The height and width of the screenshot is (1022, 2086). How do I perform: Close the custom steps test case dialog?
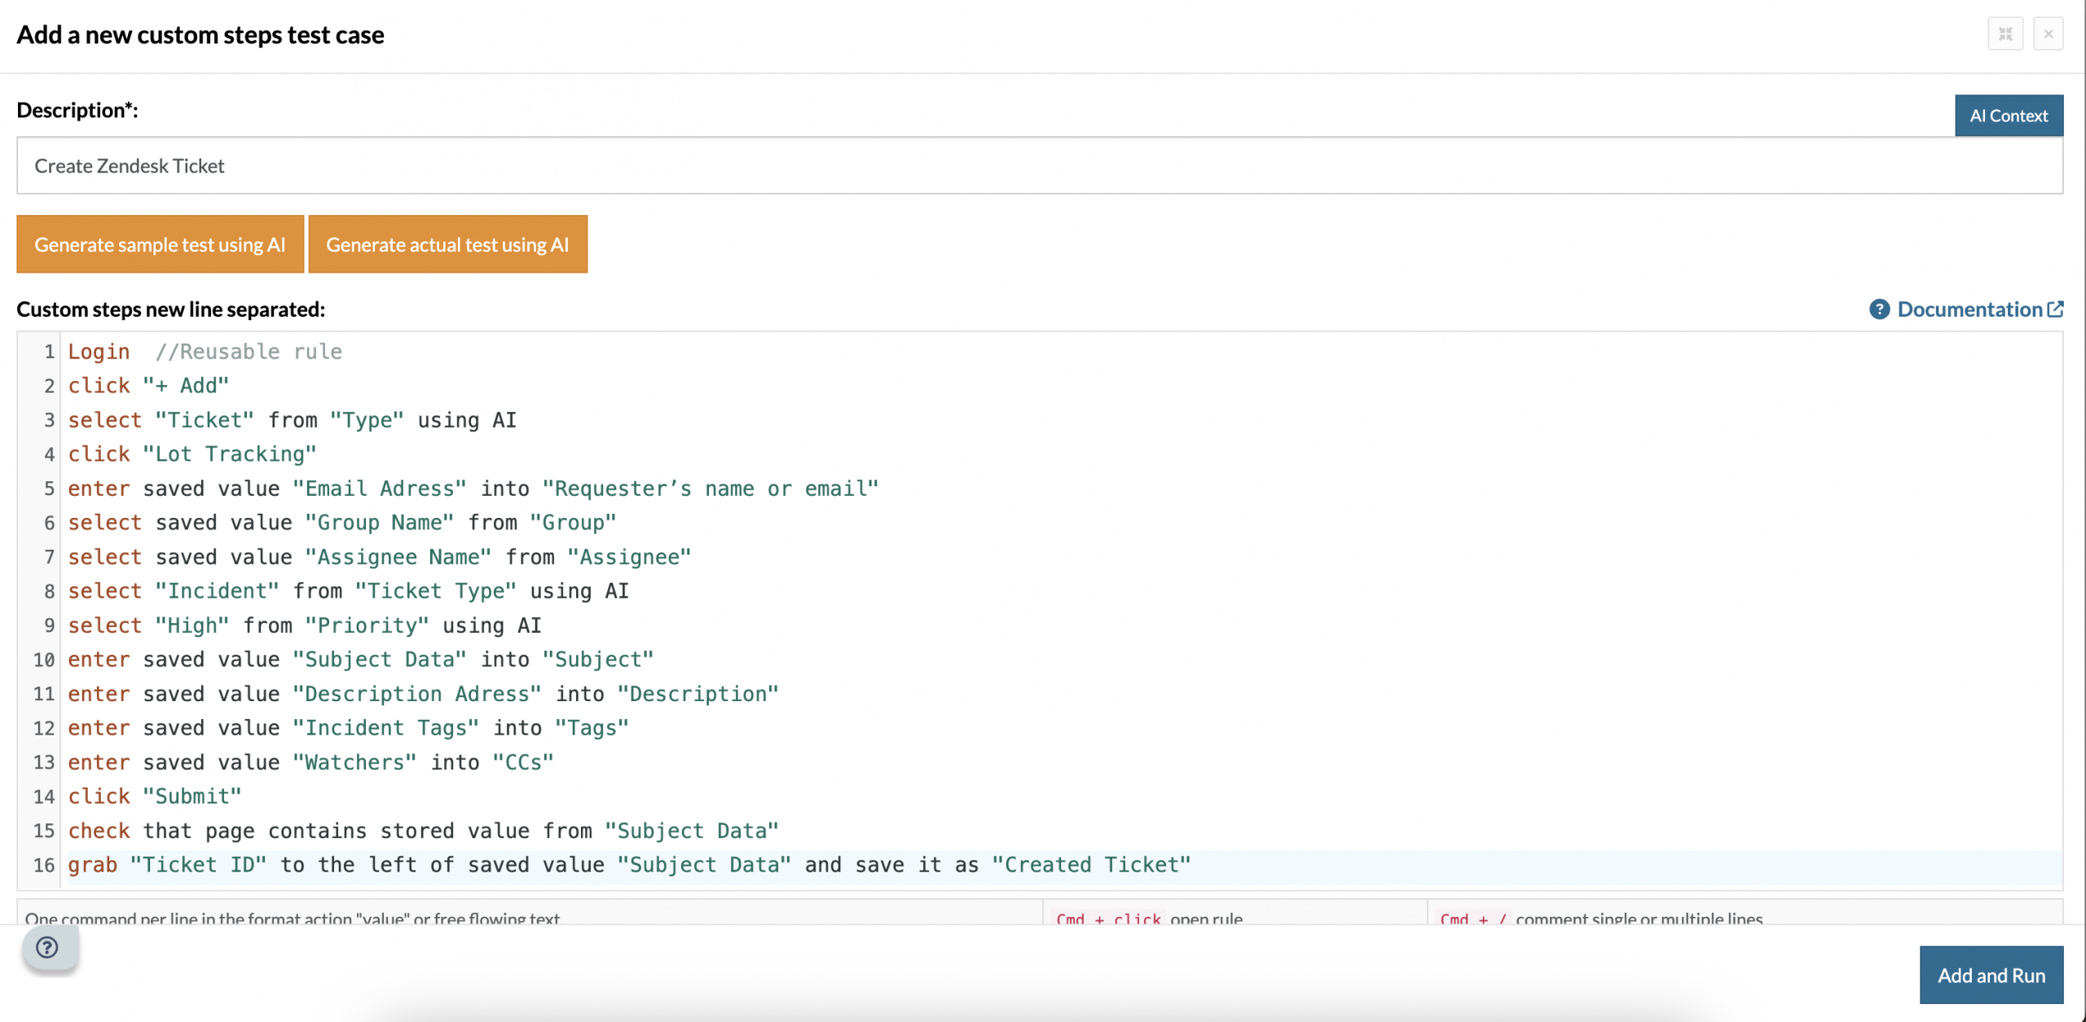click(x=2048, y=34)
